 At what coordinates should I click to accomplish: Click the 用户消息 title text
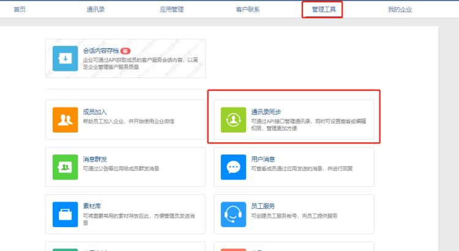coord(263,159)
